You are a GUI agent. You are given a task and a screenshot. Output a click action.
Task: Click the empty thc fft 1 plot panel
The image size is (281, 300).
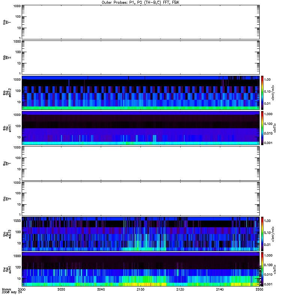coord(140,163)
